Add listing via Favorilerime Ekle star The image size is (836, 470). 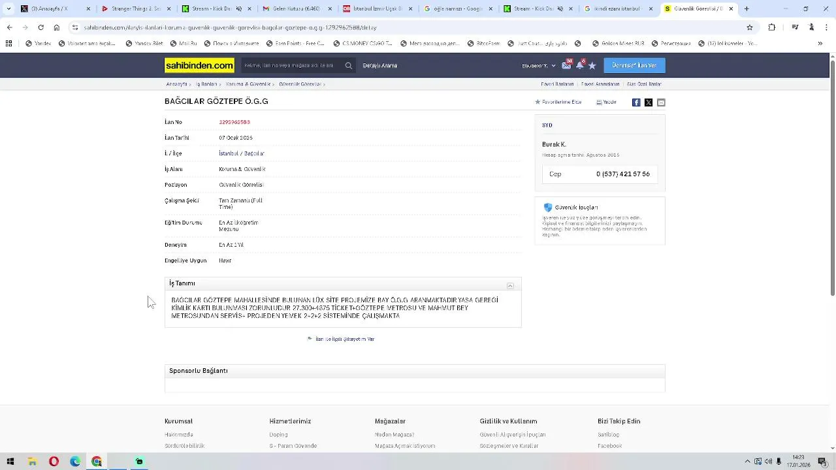(x=558, y=102)
